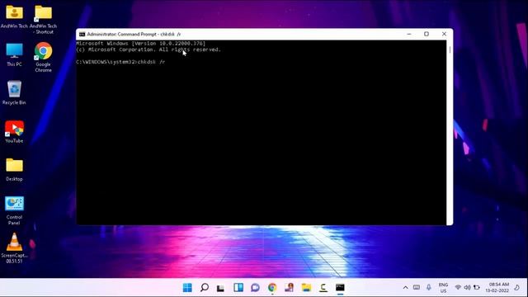528x297 pixels.
Task: Open the Widgets panel on the taskbar
Action: tap(238, 288)
